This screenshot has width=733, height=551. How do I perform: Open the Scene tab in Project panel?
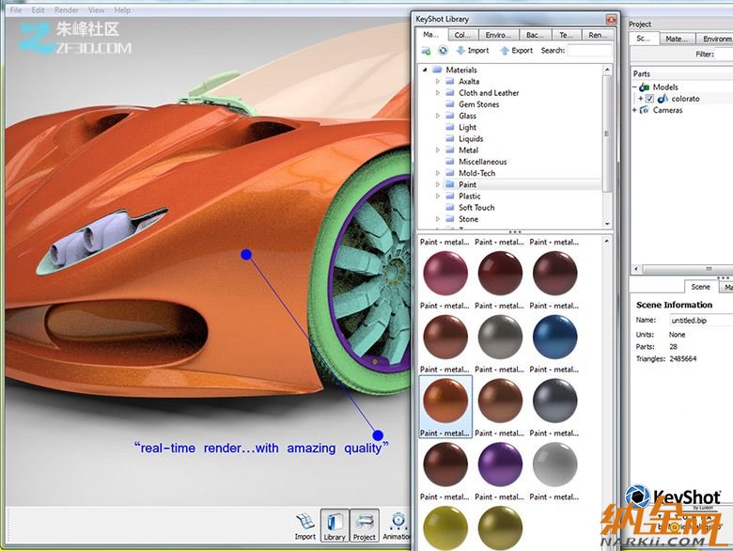[644, 39]
